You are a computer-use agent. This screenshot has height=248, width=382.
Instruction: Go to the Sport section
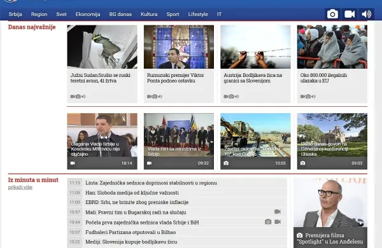(x=173, y=15)
